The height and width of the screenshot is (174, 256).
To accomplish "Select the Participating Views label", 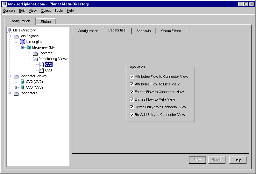I will click(53, 59).
